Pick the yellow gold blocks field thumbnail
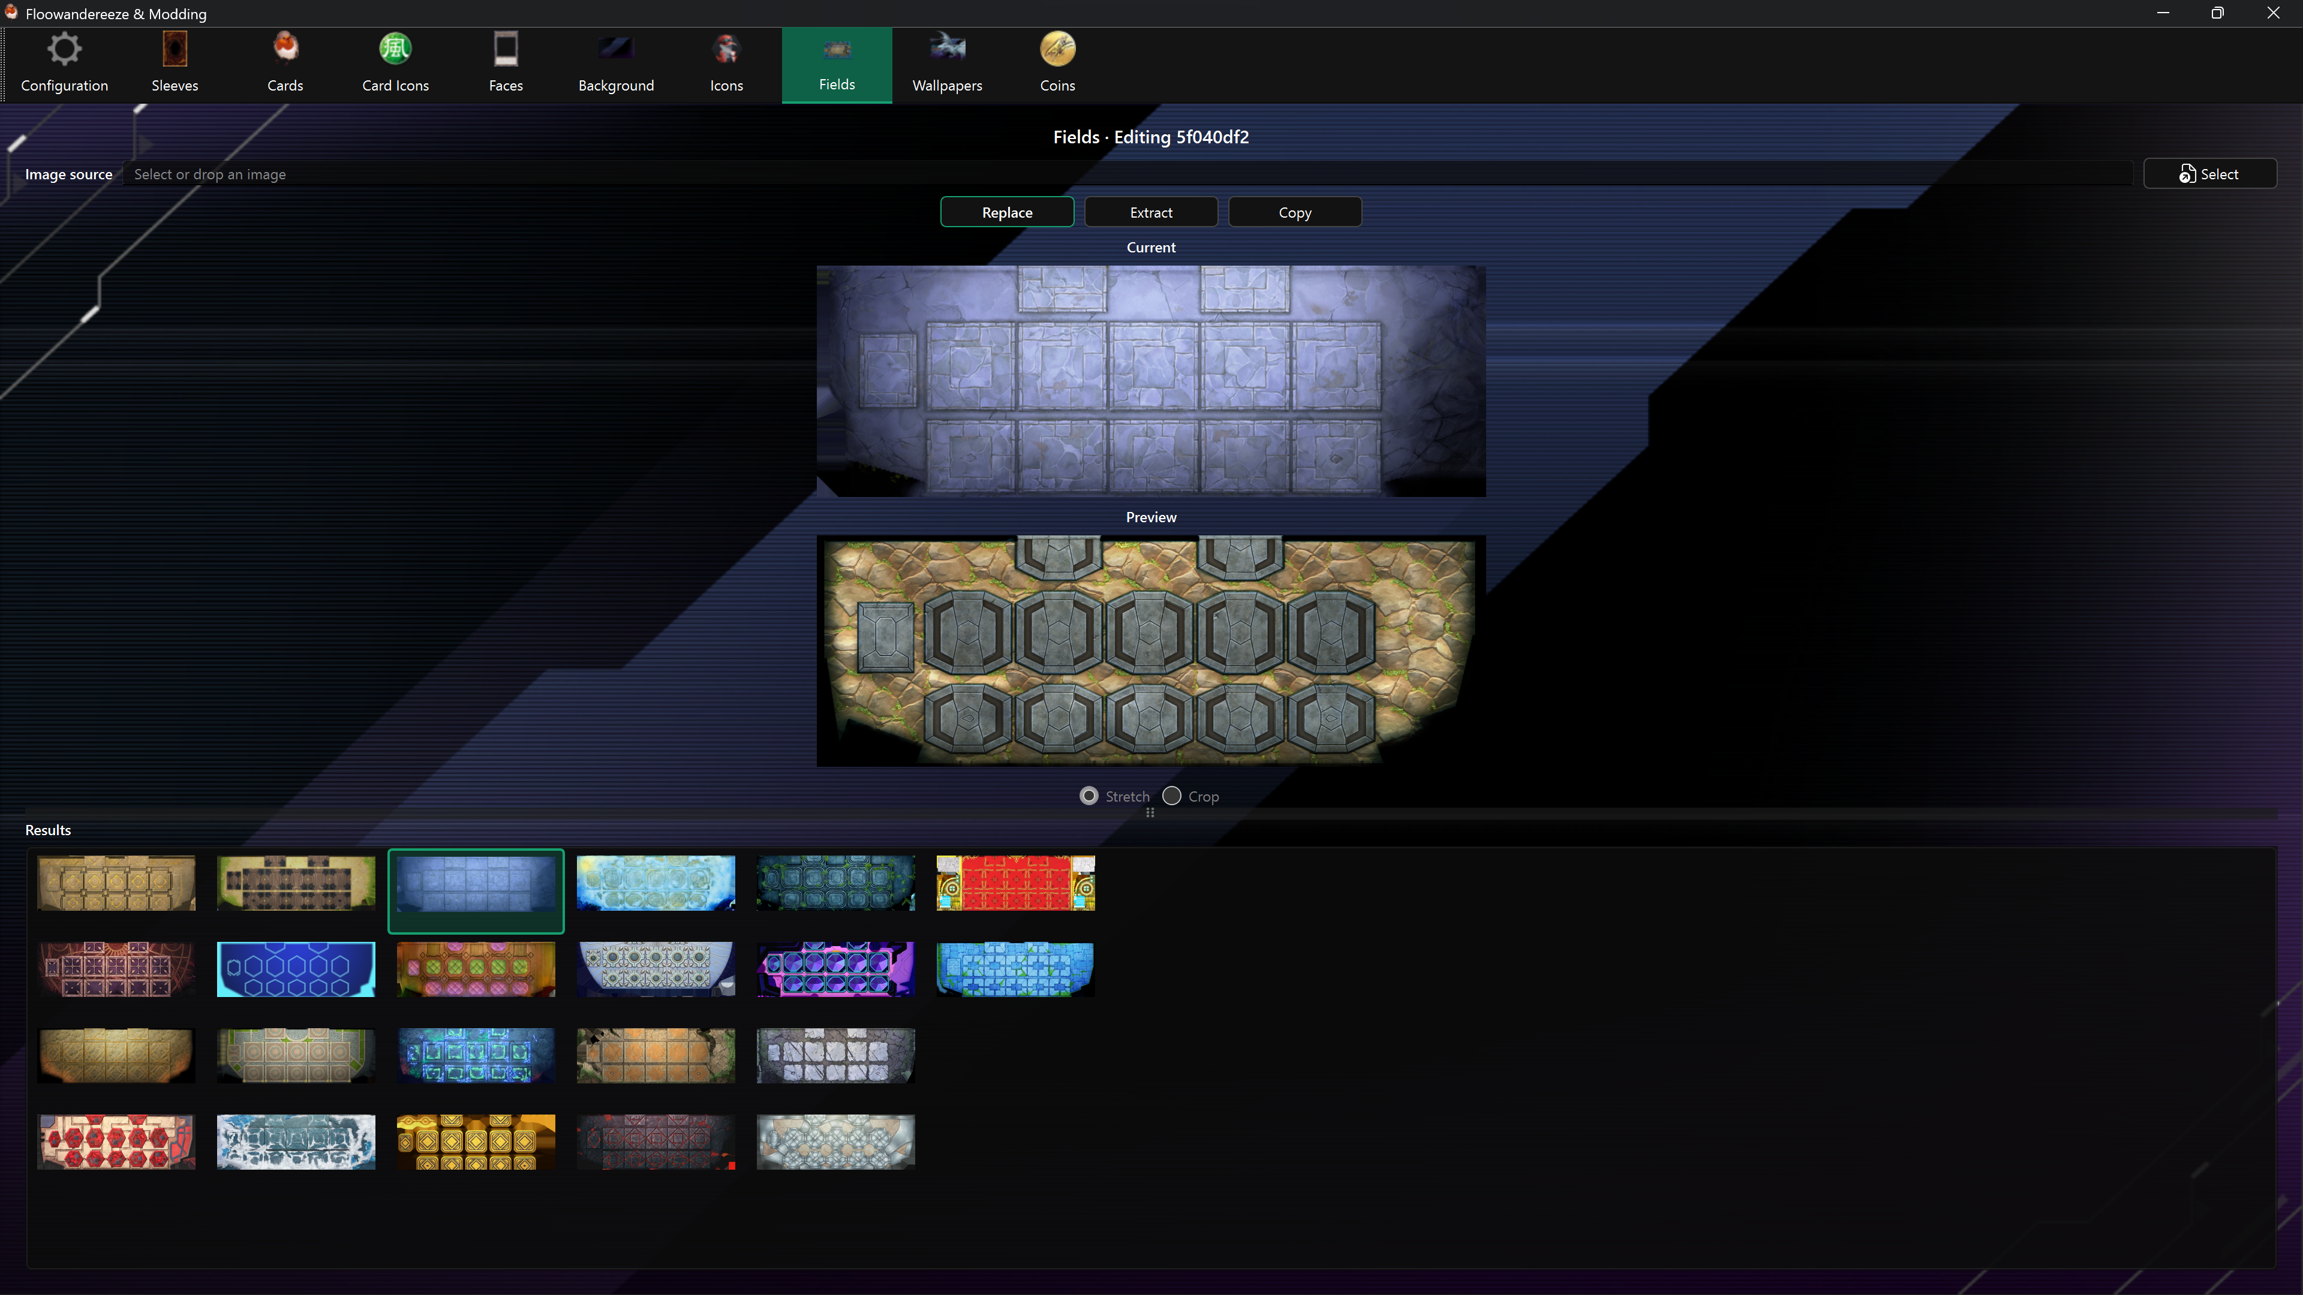This screenshot has width=2303, height=1295. (476, 1142)
